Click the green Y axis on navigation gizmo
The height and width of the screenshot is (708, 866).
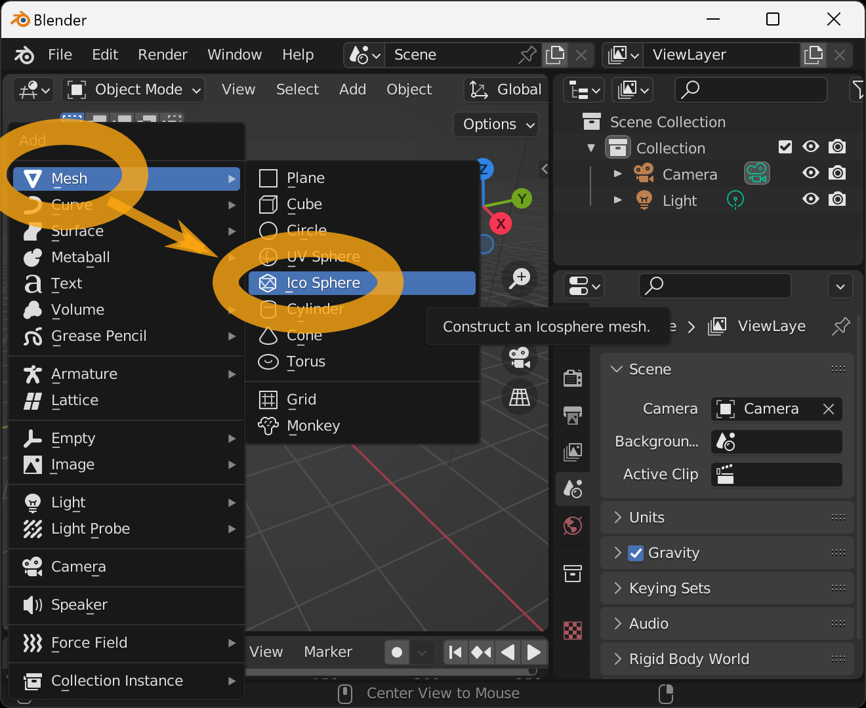pos(522,199)
